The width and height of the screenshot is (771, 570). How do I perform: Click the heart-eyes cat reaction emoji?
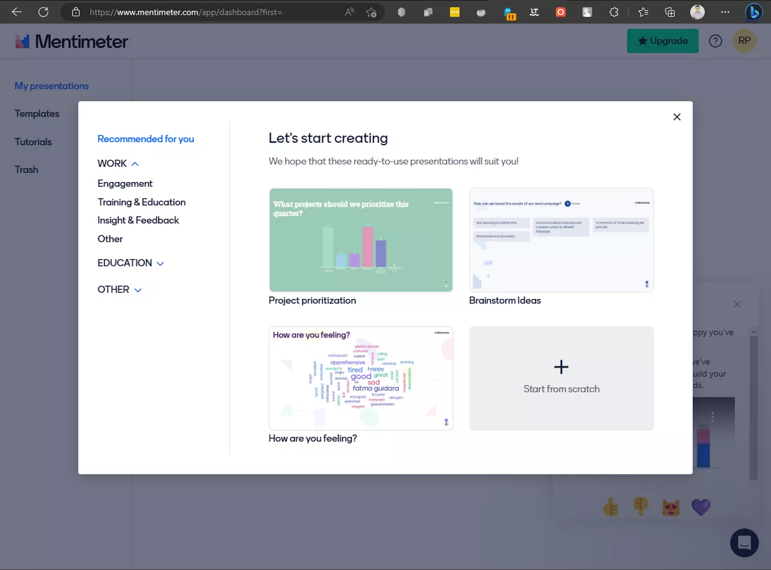(671, 507)
